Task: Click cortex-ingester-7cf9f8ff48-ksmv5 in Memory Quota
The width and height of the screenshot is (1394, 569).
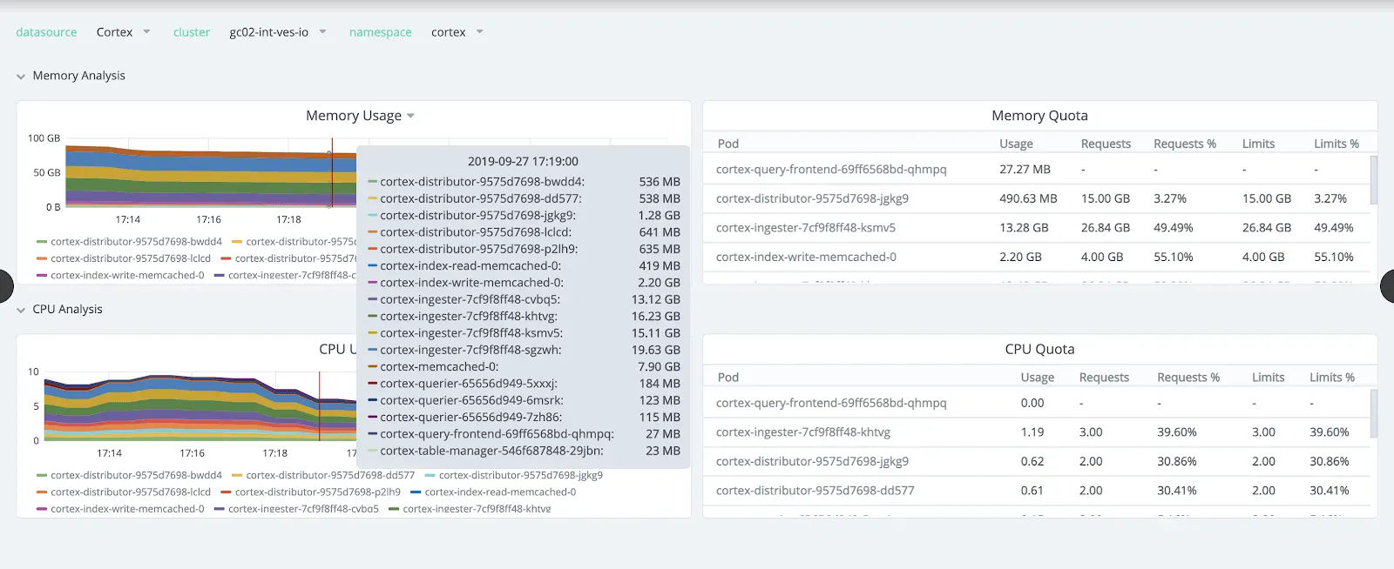Action: (x=806, y=228)
